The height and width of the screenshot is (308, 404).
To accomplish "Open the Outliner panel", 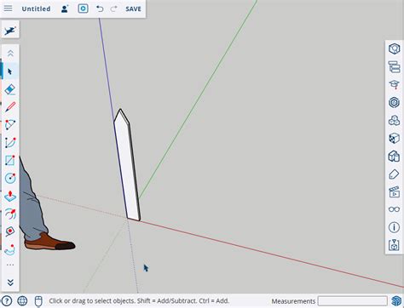I will tap(394, 67).
